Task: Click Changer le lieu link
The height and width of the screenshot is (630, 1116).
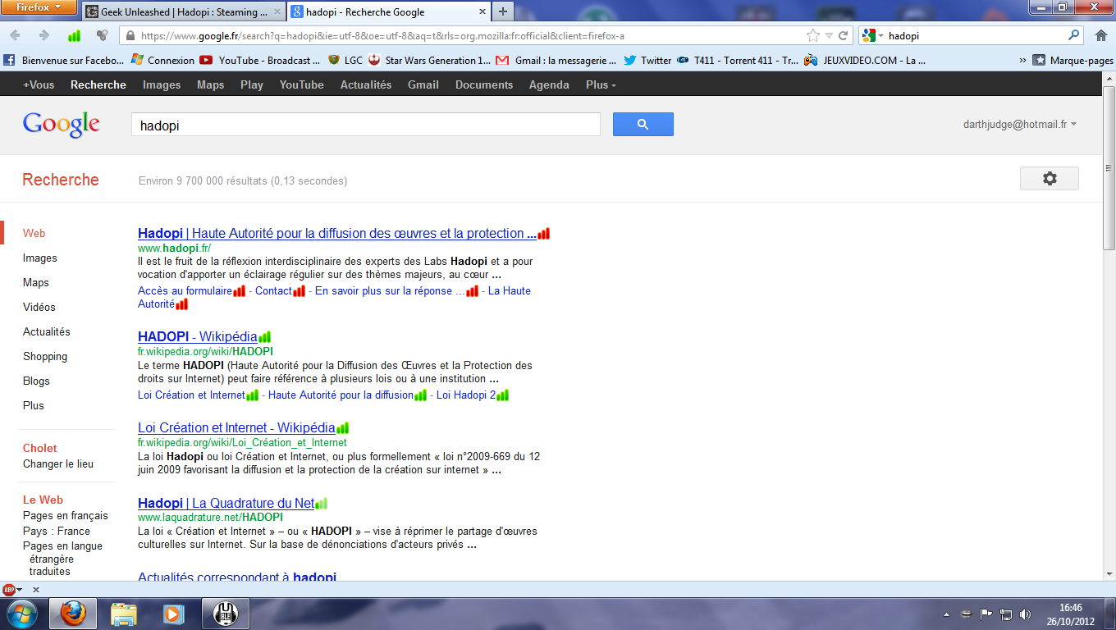Action: pos(58,463)
